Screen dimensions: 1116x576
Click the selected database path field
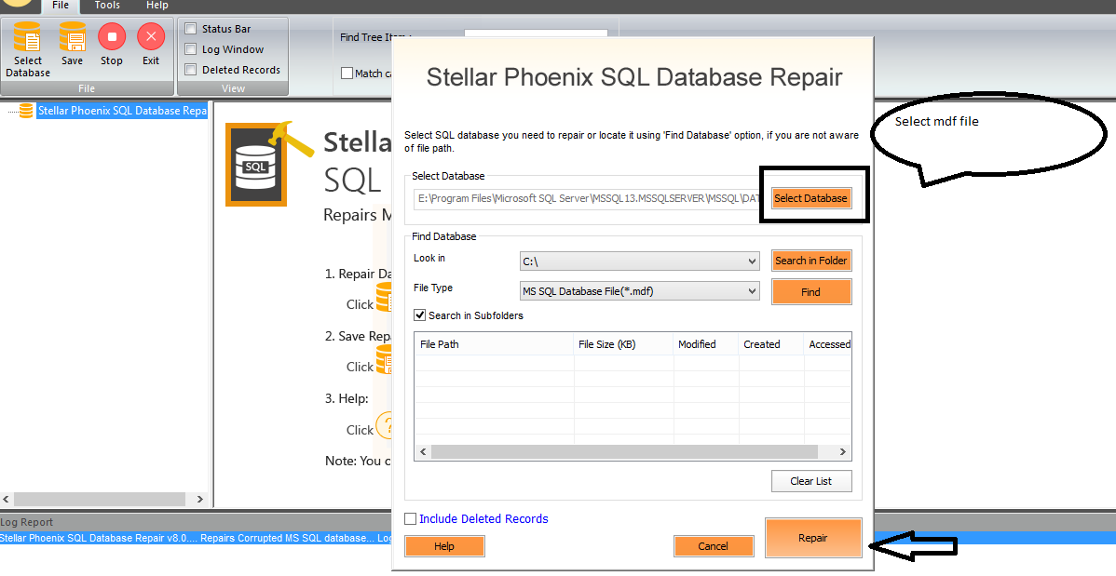[589, 198]
